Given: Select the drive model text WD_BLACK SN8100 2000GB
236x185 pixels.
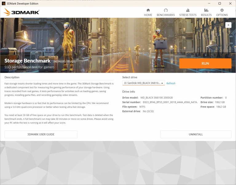Looking at the screenshot, I should pyautogui.click(x=156, y=98).
